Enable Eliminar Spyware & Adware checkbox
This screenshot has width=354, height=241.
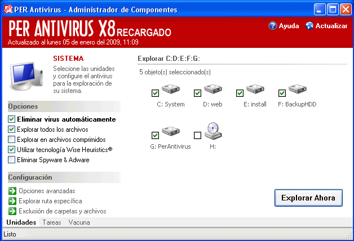click(12, 160)
